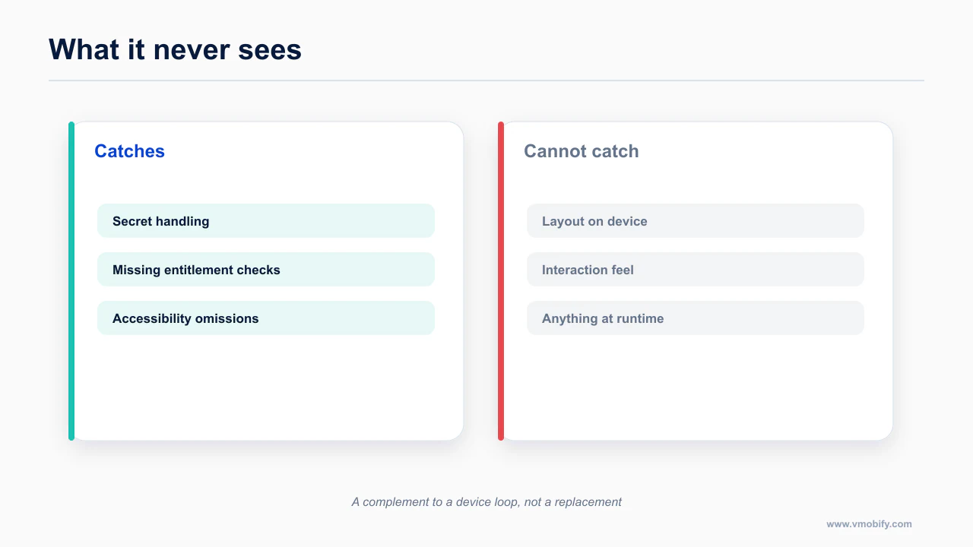The height and width of the screenshot is (547, 973).
Task: Select the footer caption about device loop
Action: point(486,502)
